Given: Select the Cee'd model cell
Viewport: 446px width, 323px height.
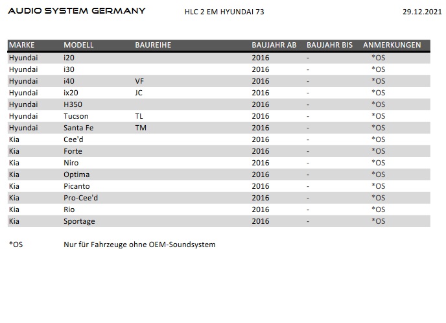Looking at the screenshot, I should 73,139.
